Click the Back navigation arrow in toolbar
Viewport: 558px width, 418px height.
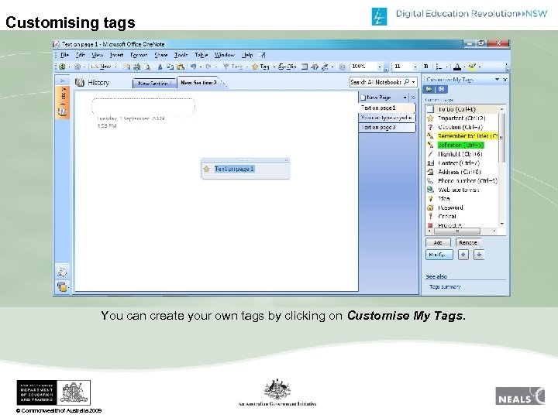62,67
